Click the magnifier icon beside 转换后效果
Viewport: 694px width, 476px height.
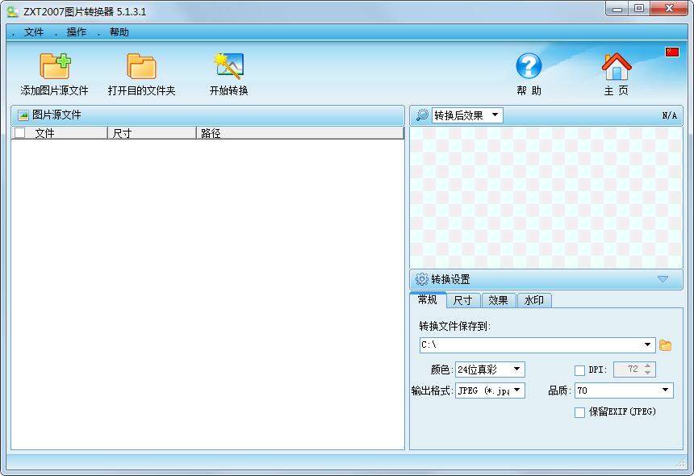(x=422, y=115)
